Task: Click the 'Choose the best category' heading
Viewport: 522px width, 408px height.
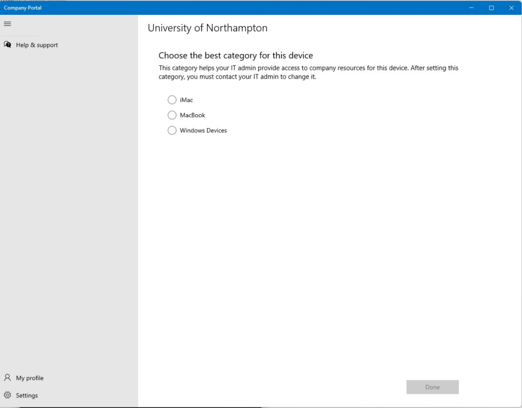Action: pos(236,55)
